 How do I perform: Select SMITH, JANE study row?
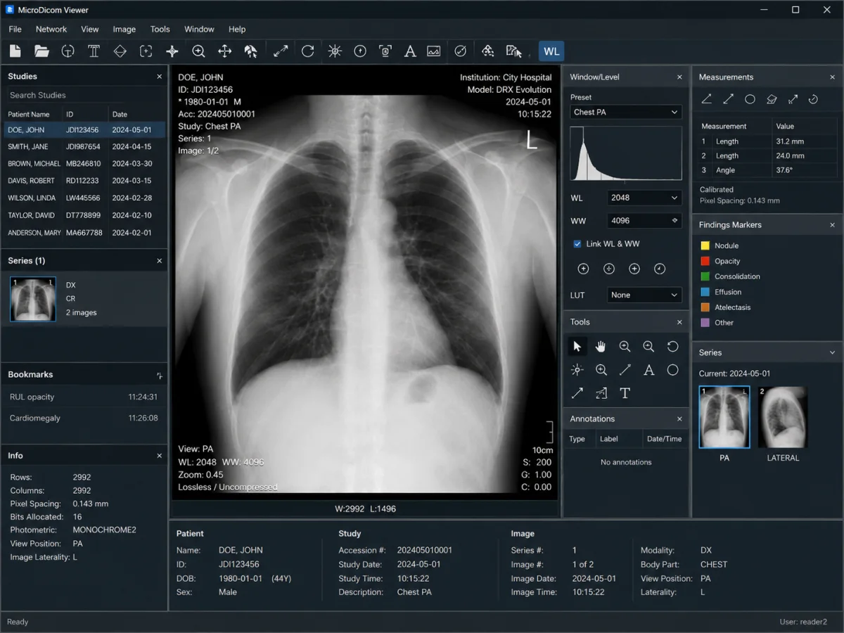pyautogui.click(x=84, y=147)
